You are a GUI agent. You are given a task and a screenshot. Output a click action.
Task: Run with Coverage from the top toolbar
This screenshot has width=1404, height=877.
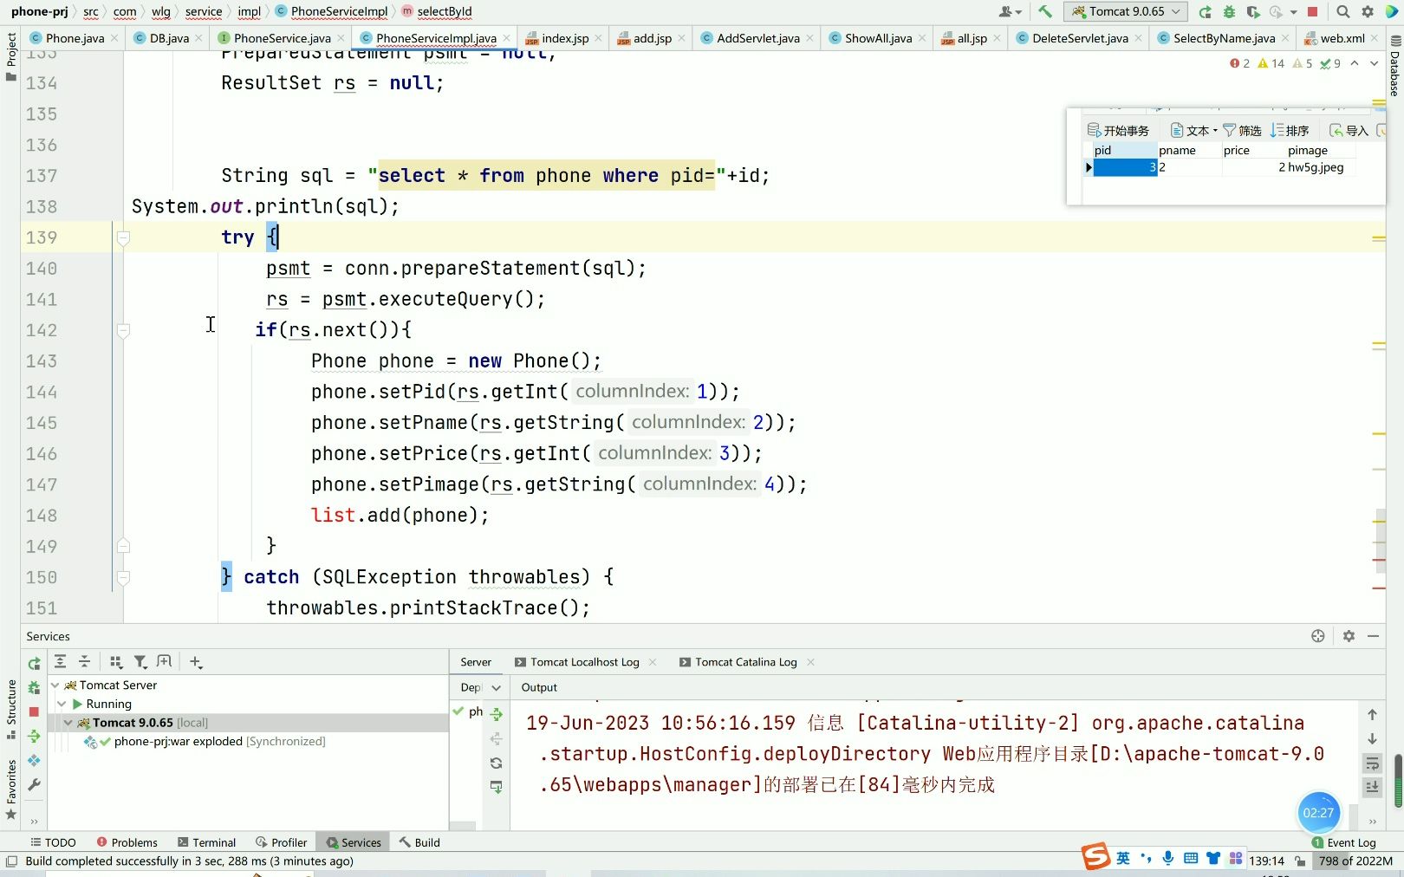(x=1253, y=11)
